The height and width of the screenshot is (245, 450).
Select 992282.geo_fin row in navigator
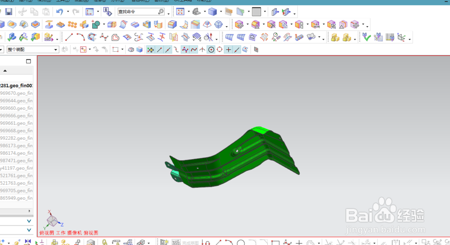[16, 138]
